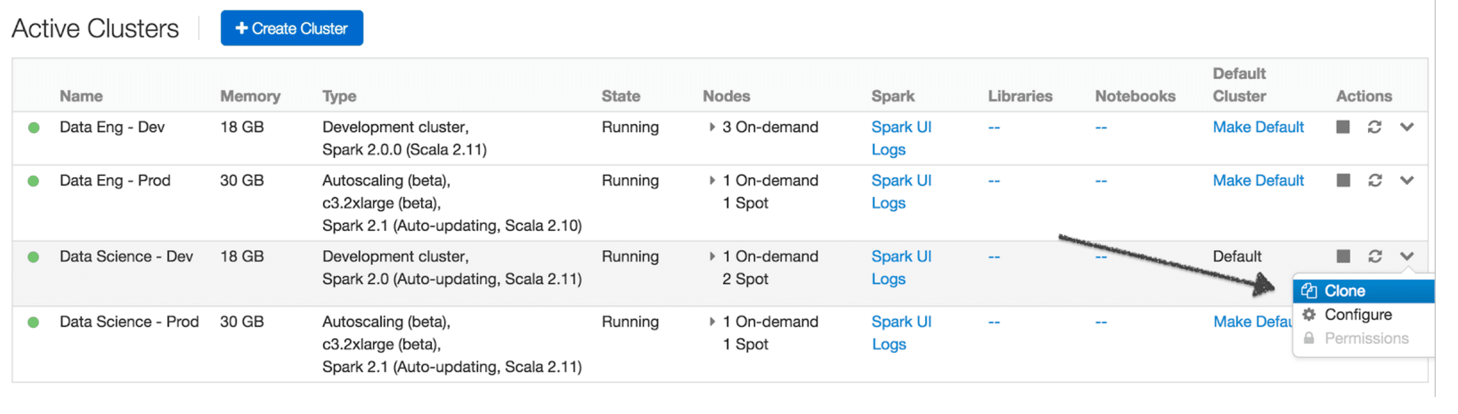
Task: Expand nodes list for Data Eng - Dev
Action: pyautogui.click(x=712, y=127)
